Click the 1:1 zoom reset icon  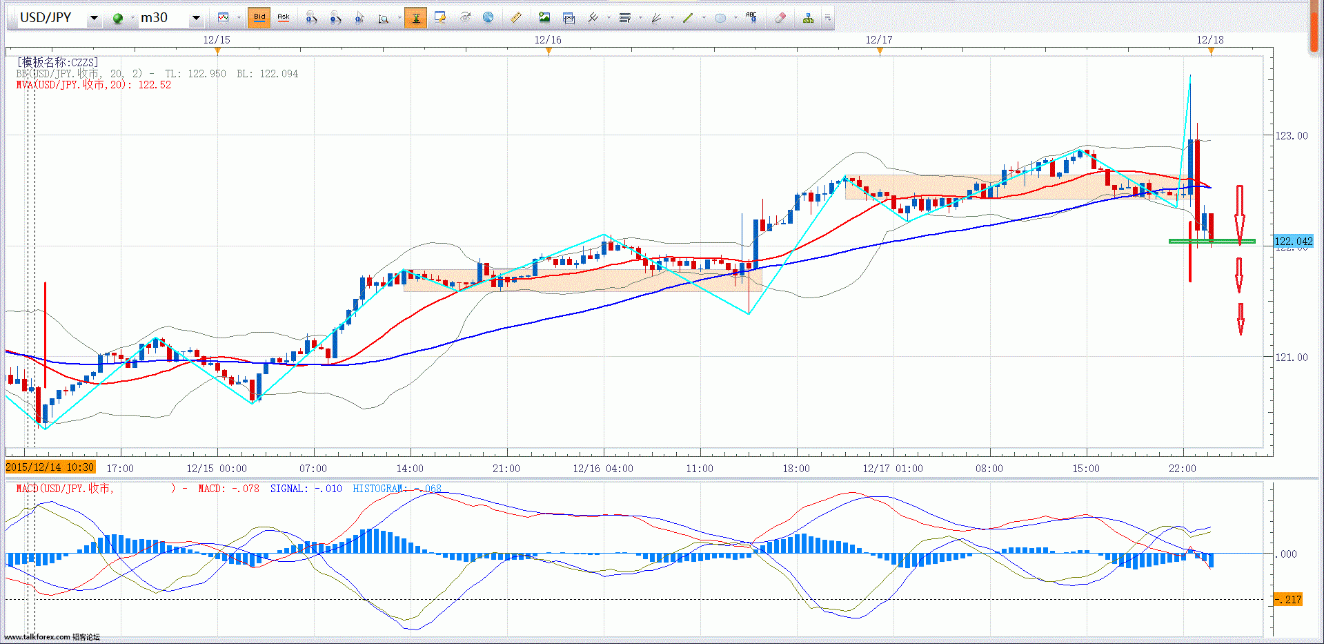pos(384,18)
